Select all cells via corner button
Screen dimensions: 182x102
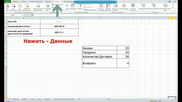pyautogui.click(x=6, y=18)
